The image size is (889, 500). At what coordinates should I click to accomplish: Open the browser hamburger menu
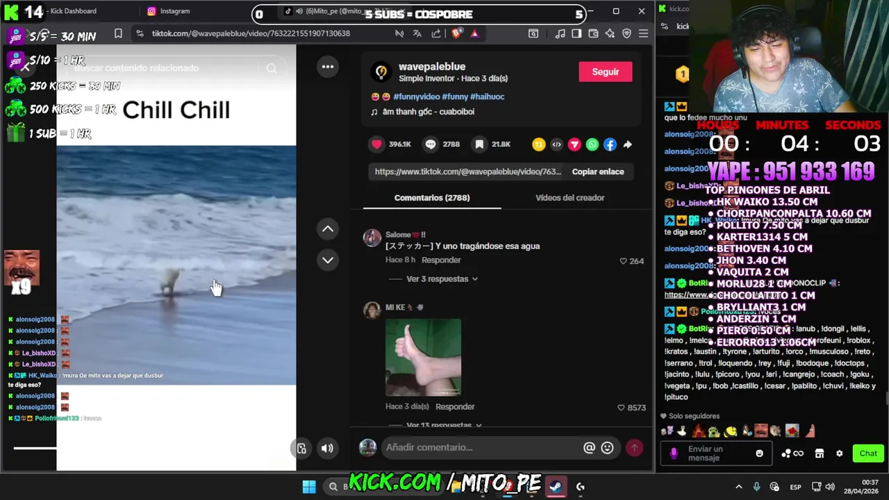[x=643, y=33]
